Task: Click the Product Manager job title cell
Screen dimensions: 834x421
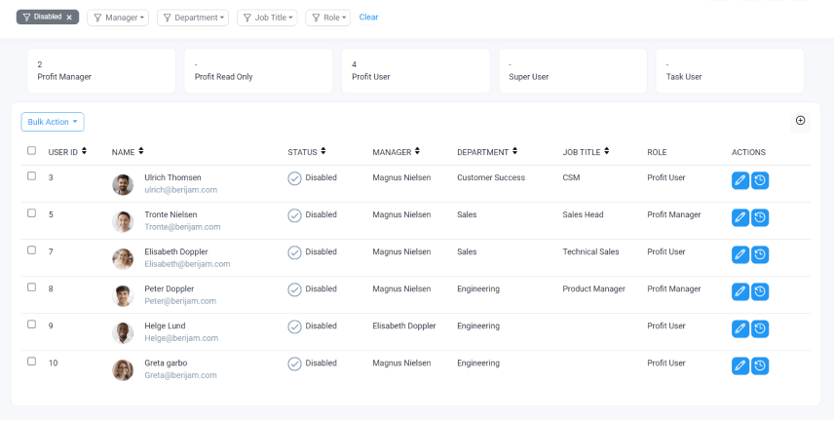Action: (x=594, y=289)
